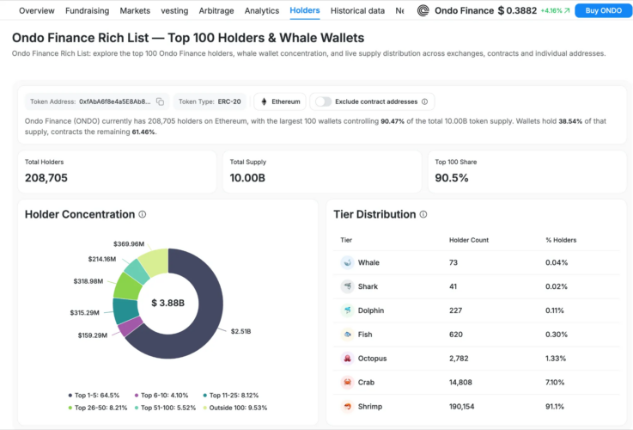Click the Whale percentage 0.04%
This screenshot has height=430, width=633.
[557, 262]
